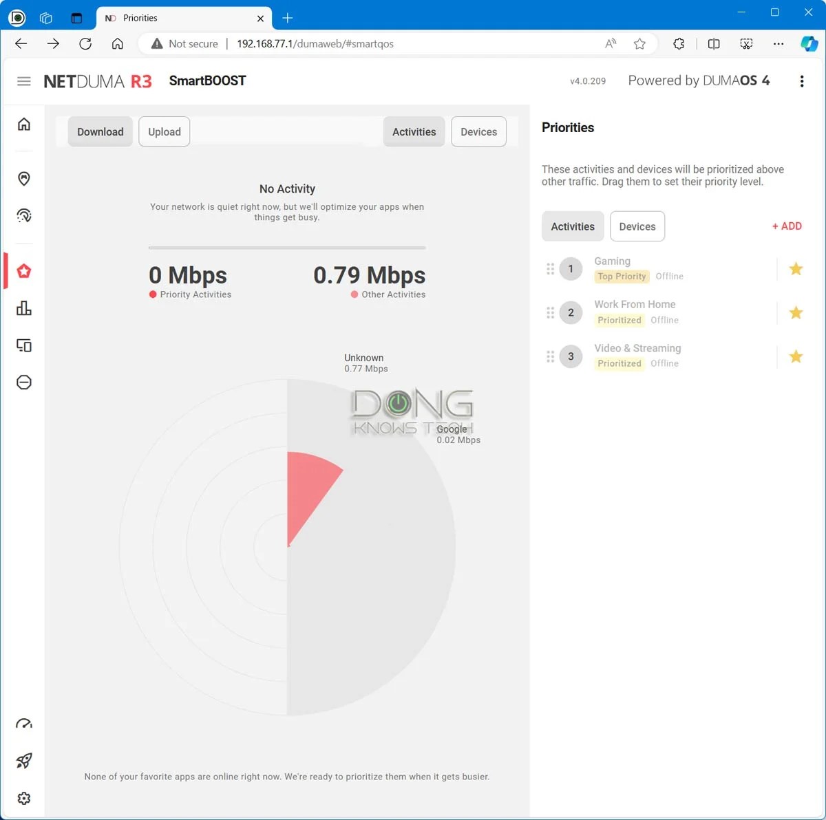Select the SmartBOOST star sidebar icon
The height and width of the screenshot is (820, 826).
(24, 271)
